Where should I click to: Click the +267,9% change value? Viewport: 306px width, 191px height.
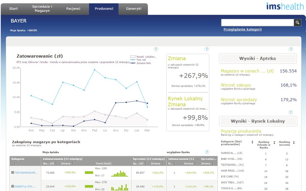(193, 76)
